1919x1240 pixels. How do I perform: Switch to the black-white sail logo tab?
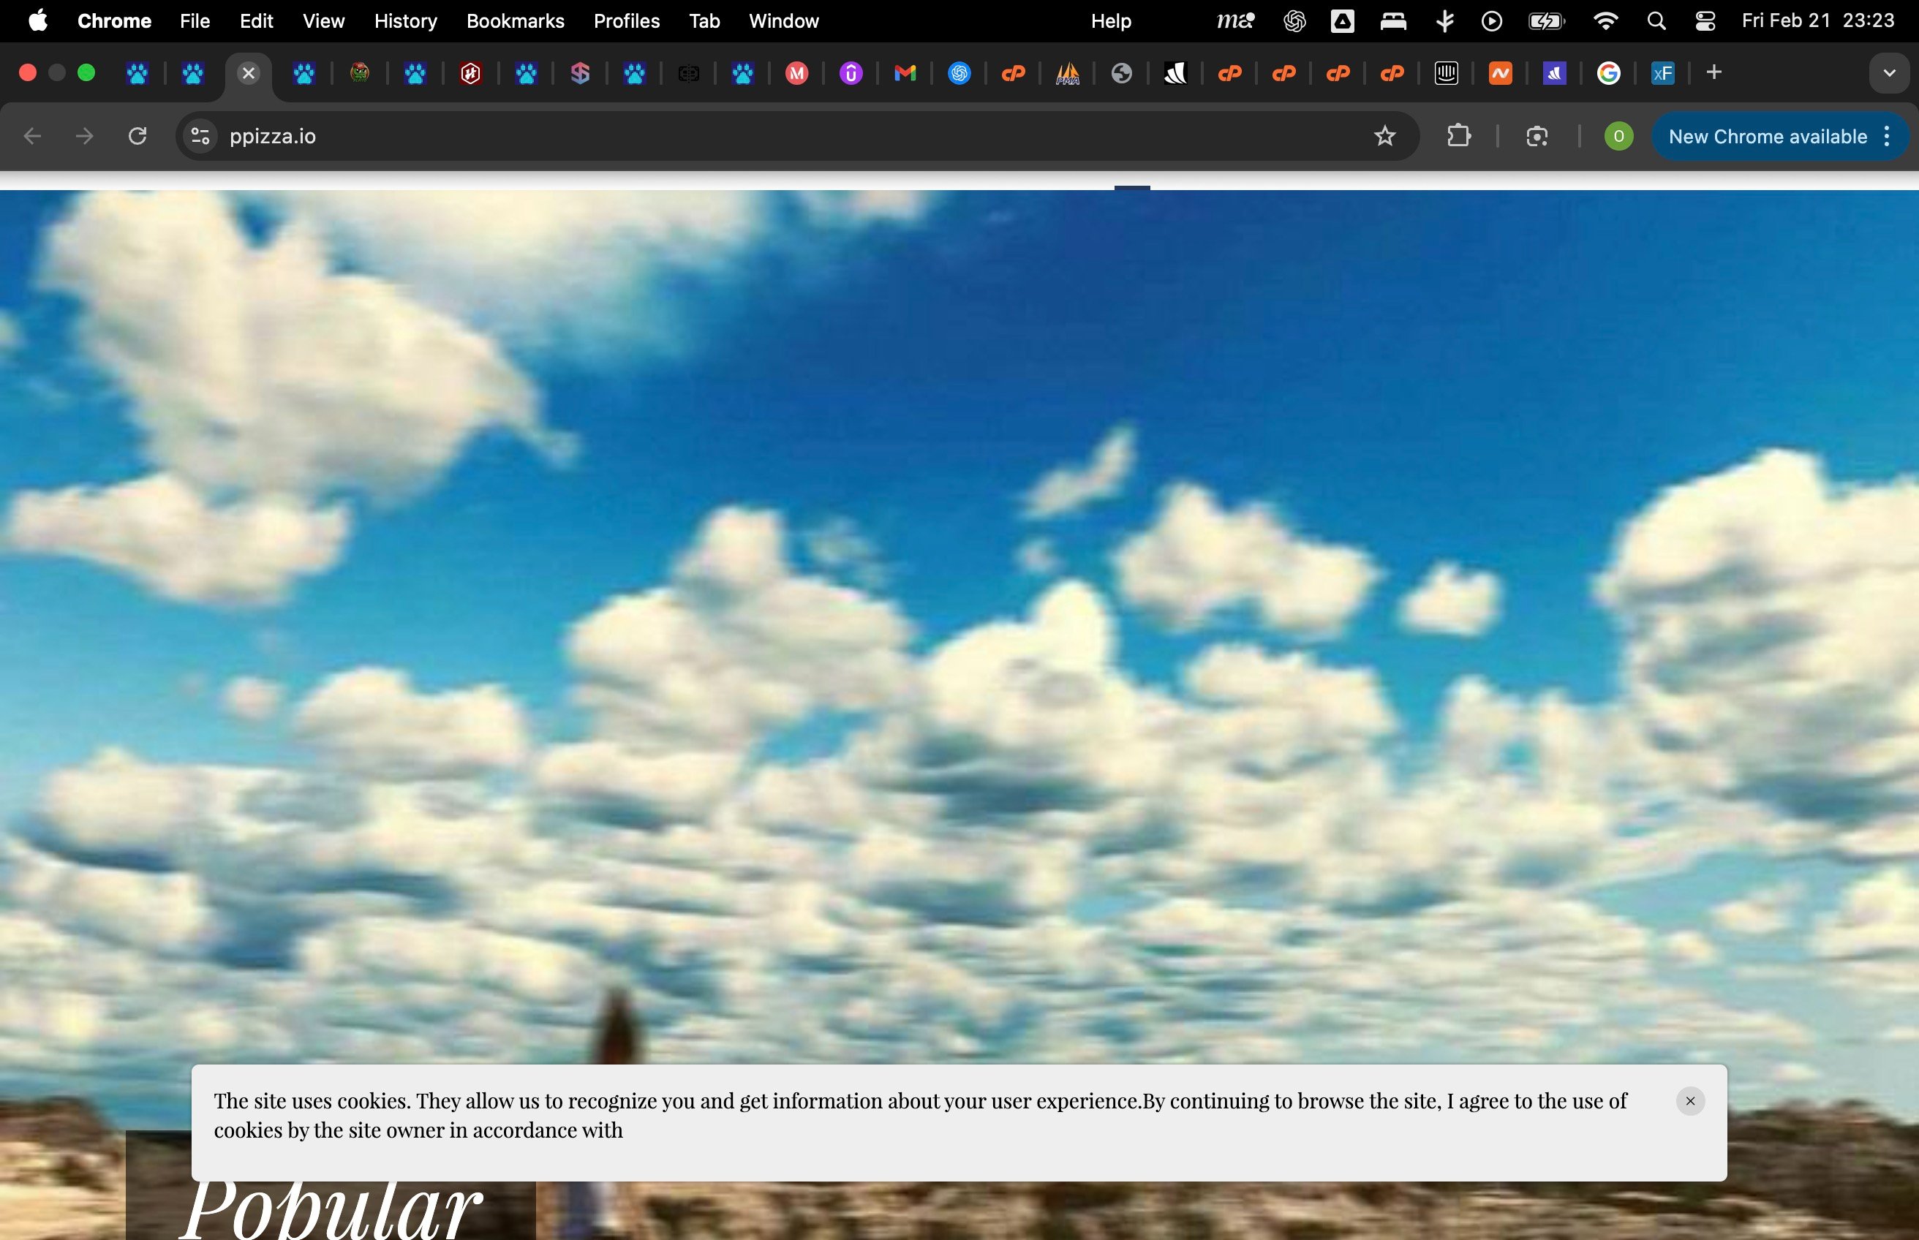click(x=1176, y=73)
